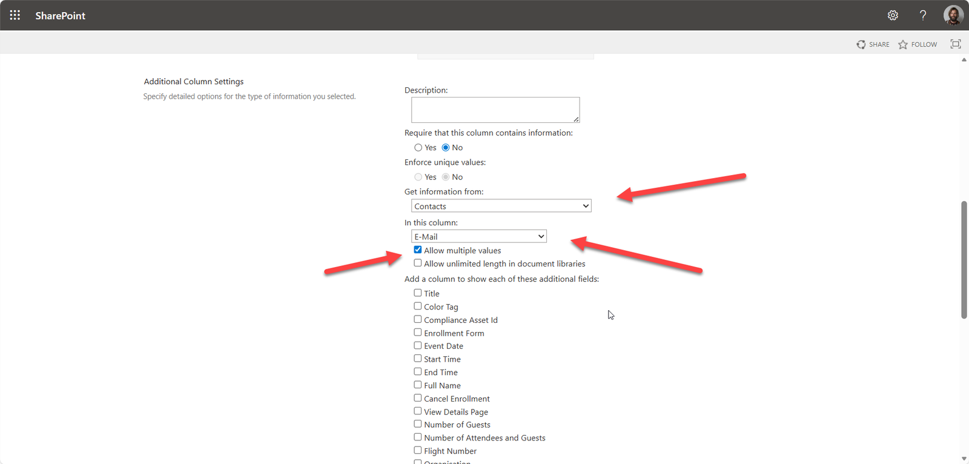This screenshot has width=969, height=464.
Task: Open the Get information from dropdown
Action: (501, 206)
